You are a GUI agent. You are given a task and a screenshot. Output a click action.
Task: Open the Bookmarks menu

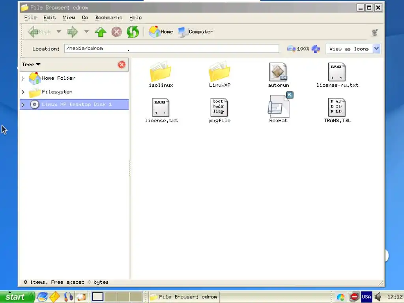[109, 17]
